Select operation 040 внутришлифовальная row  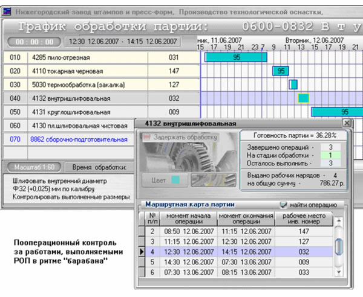coord(101,98)
